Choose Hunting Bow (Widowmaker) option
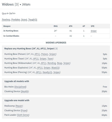 point(56,63)
